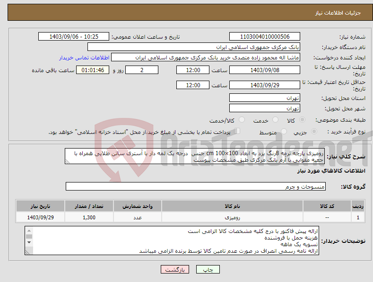Viewport: 373px width, 282px height.
Task: Select the جزیی purchase type radio
Action: pos(314,131)
